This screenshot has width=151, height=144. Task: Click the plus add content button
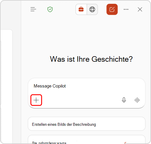(36, 100)
